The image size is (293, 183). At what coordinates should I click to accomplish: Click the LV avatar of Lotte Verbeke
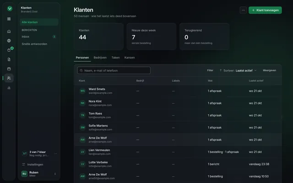(82, 164)
